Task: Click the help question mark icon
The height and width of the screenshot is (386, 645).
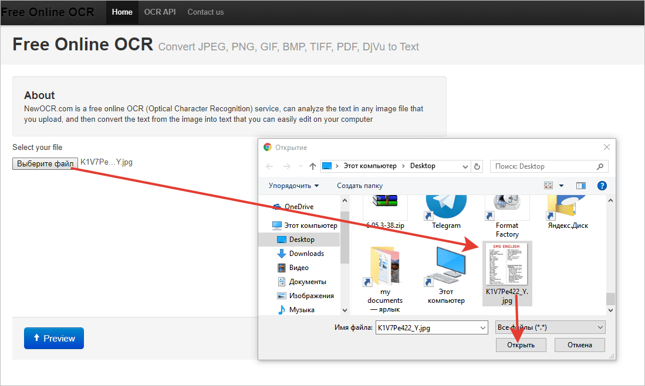Action: (x=602, y=186)
